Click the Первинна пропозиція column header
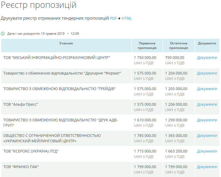This screenshot has height=177, width=221. click(147, 45)
